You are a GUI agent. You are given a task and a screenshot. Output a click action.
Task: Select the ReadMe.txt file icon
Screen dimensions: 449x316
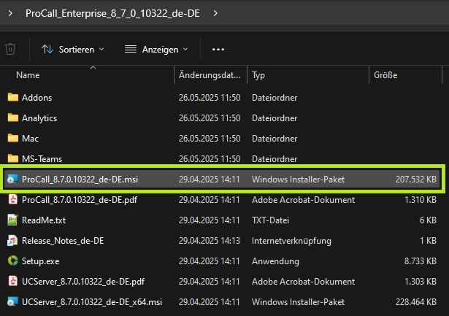click(x=12, y=220)
